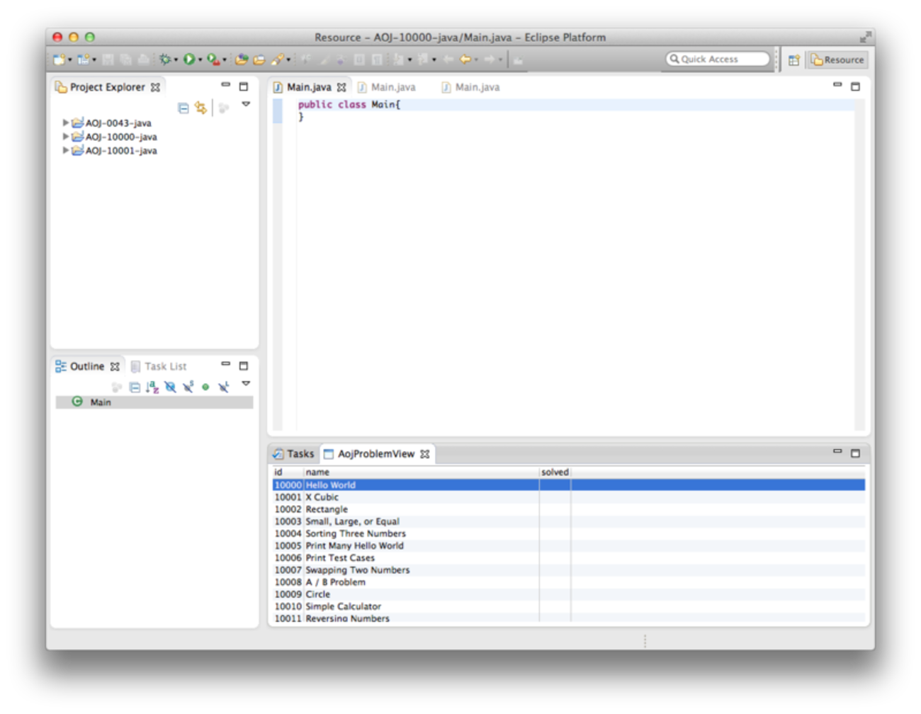Select the Sorting Three Numbers problem row
Image resolution: width=921 pixels, height=714 pixels.
pos(356,533)
